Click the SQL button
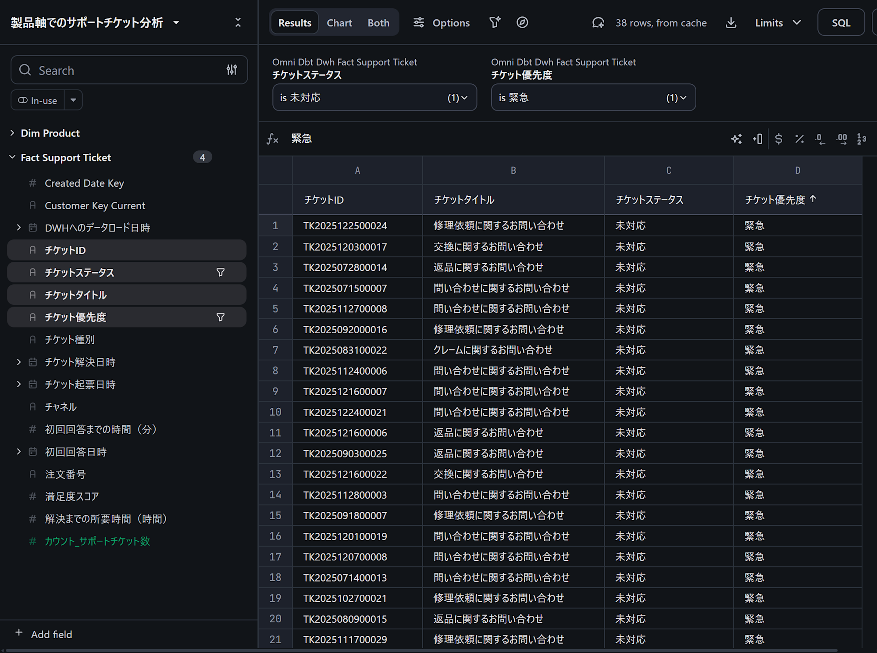The width and height of the screenshot is (877, 653). pos(840,23)
